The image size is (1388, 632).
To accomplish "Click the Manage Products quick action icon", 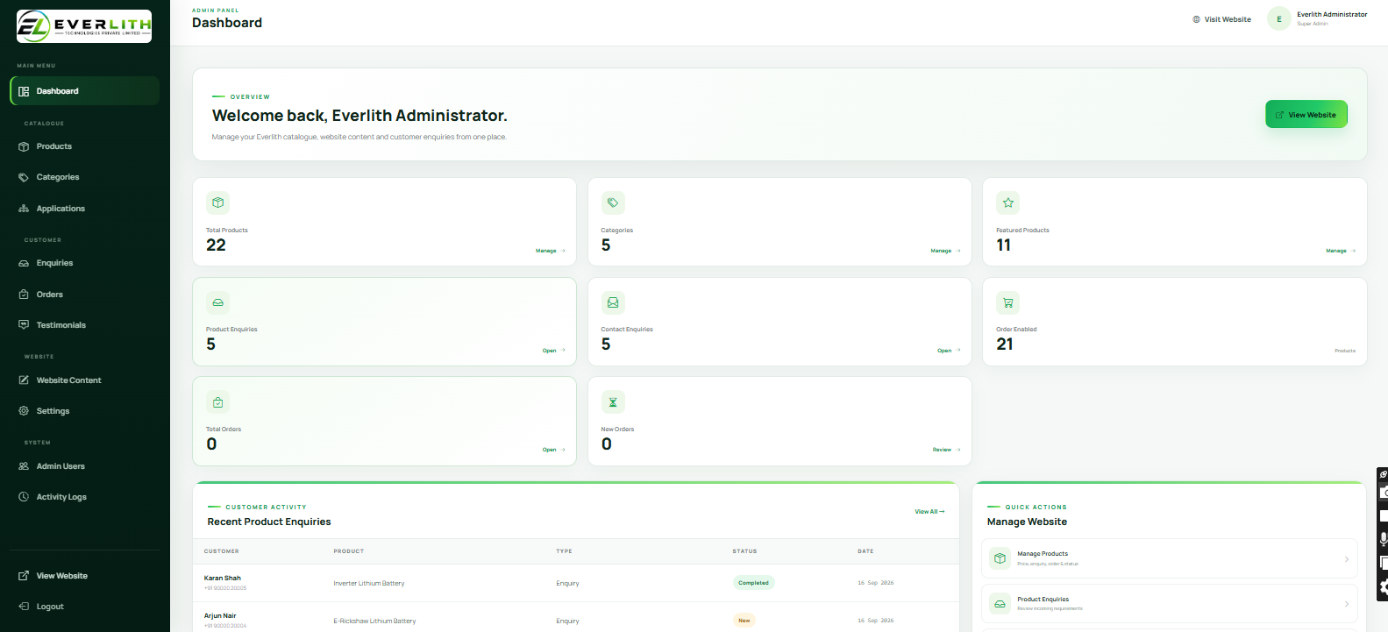I will [x=1000, y=558].
